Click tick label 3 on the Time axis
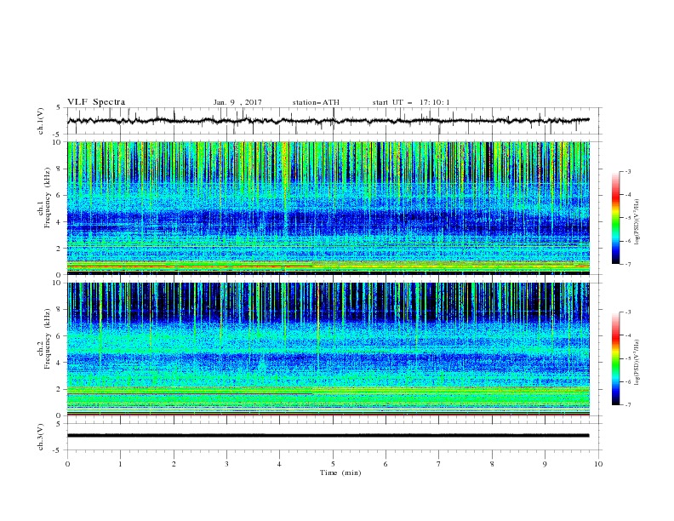 [226, 464]
